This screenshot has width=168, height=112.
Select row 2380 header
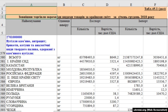[3, 57]
